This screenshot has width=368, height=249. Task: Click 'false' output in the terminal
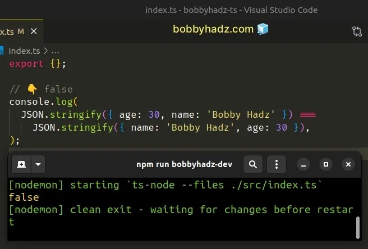[24, 197]
